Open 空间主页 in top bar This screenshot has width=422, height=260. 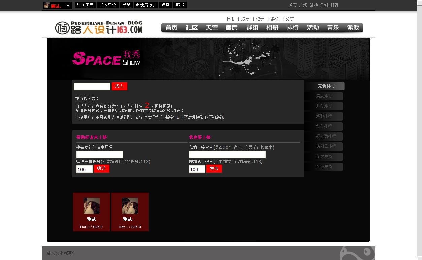(x=85, y=5)
